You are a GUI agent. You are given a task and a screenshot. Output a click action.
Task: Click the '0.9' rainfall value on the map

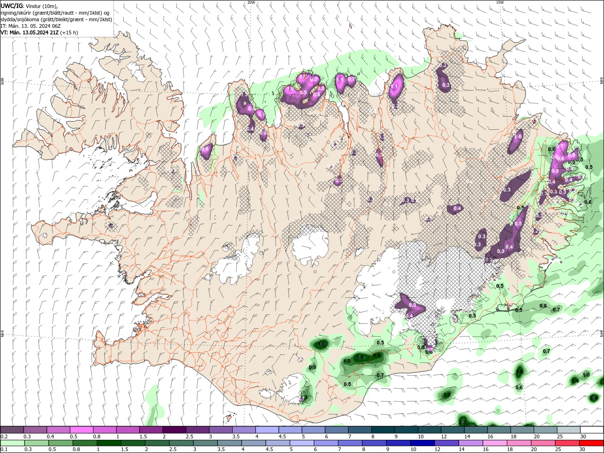(x=312, y=367)
